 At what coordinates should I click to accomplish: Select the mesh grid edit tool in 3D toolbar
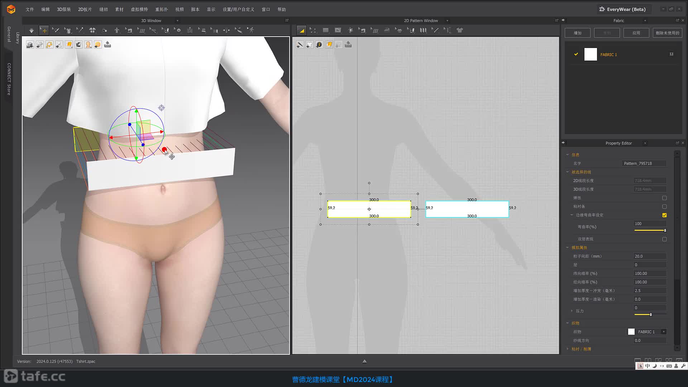[141, 30]
